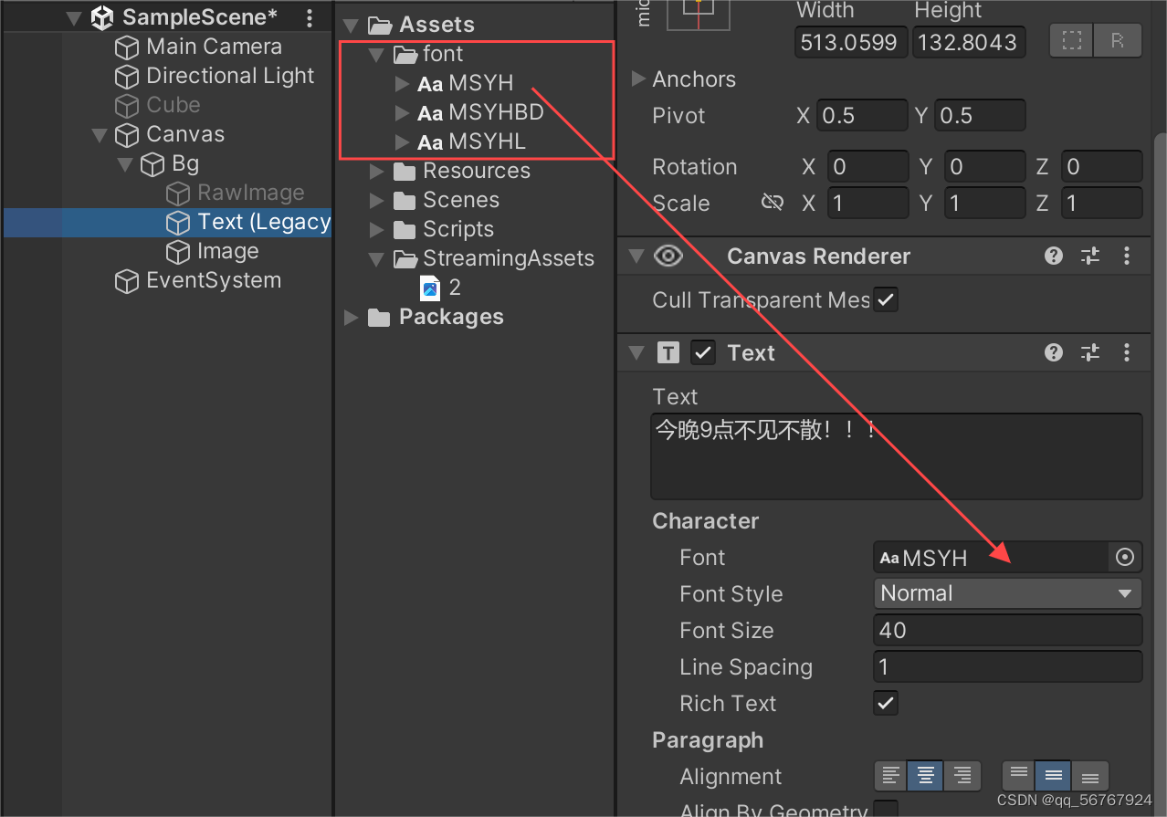Uncheck Cull Transparent Mesh
Screen dimensions: 1167x817
885,299
